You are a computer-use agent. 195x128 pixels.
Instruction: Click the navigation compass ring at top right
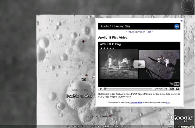coord(187,5)
